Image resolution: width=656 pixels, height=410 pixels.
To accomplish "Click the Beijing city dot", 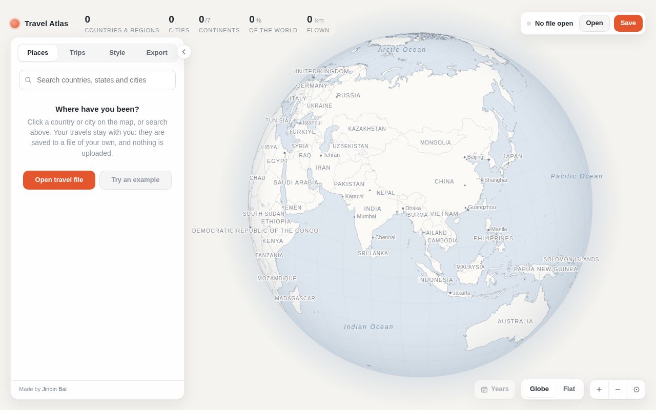I will click(x=465, y=157).
